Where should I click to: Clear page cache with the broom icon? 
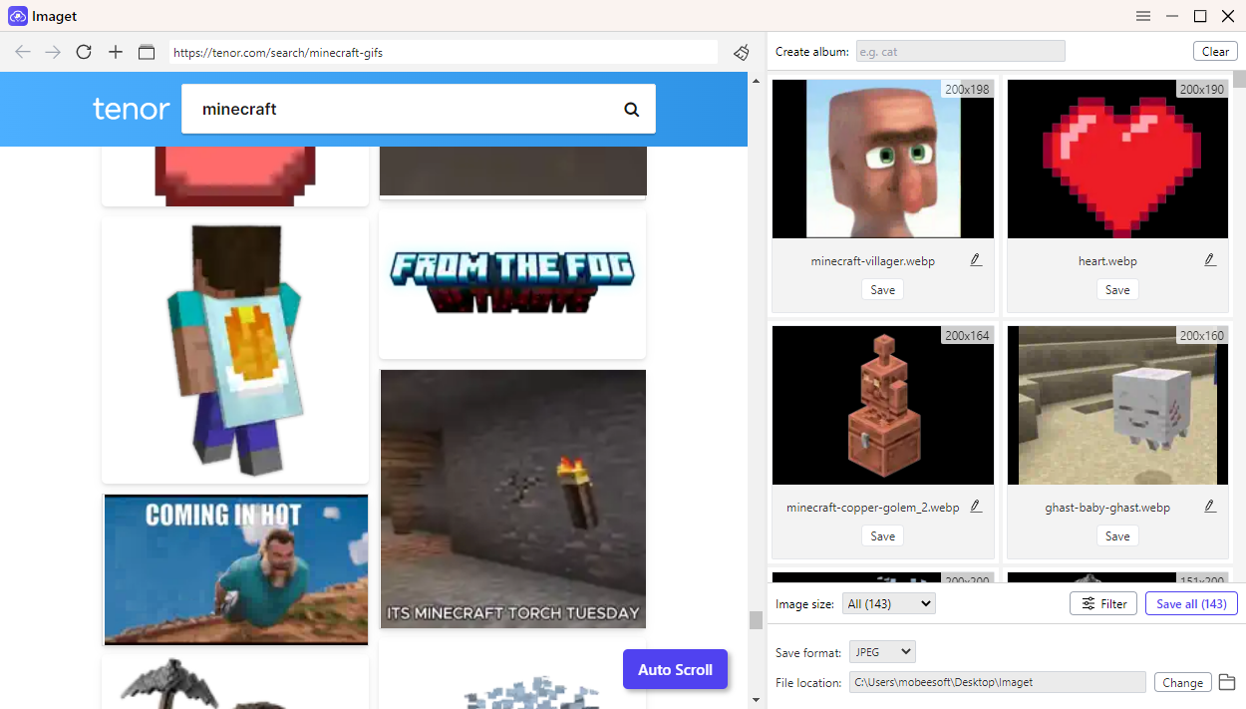tap(741, 53)
